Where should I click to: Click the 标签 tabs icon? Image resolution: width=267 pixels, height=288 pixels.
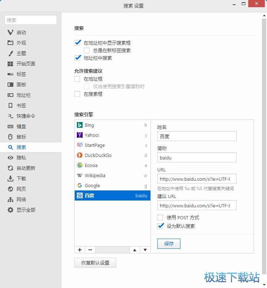[10, 74]
